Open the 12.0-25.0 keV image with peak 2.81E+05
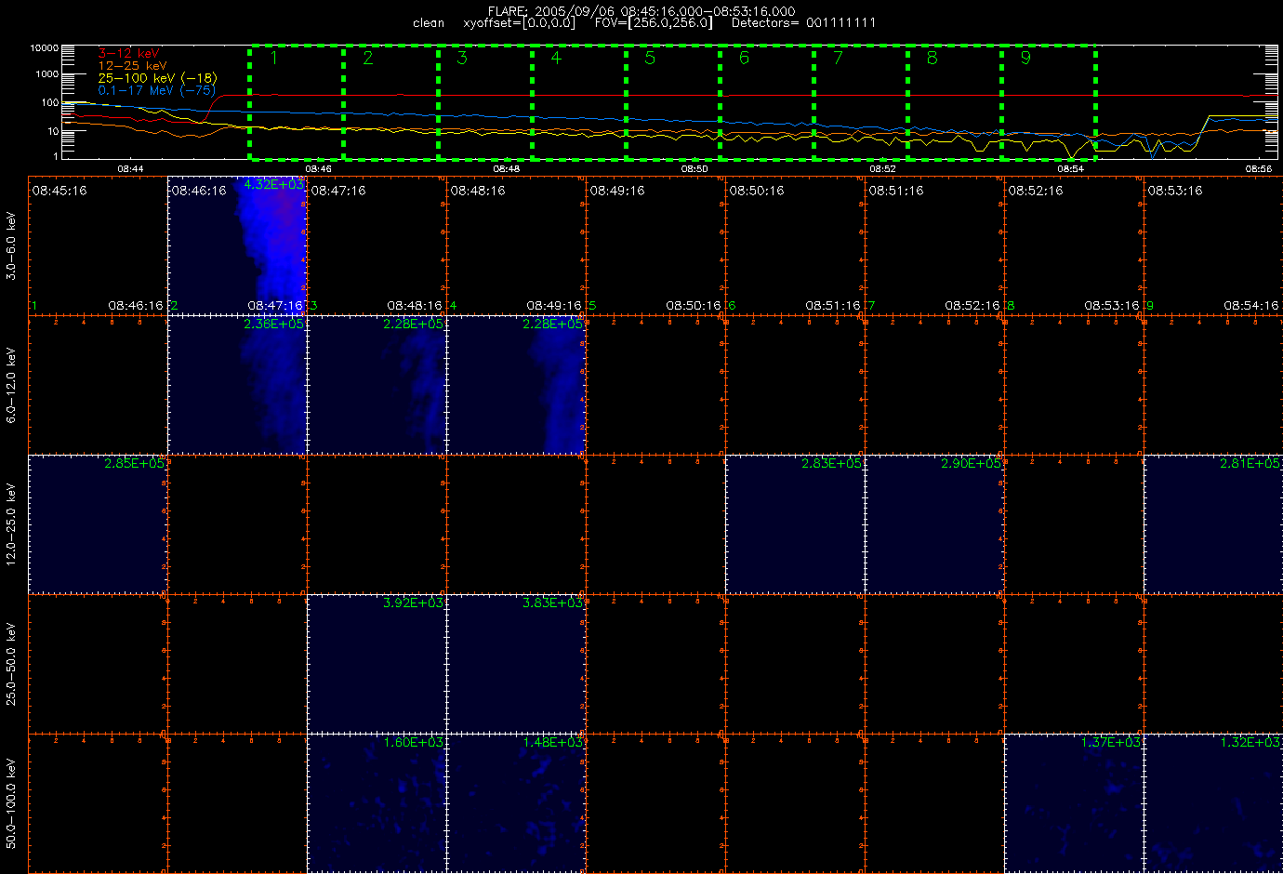The image size is (1283, 874). (x=1213, y=524)
